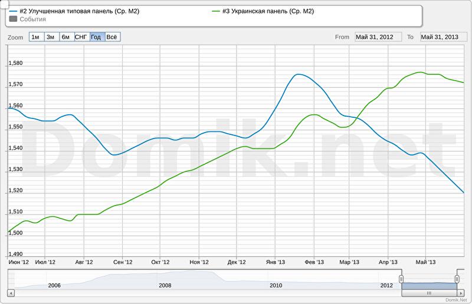Click the From date input field
The width and height of the screenshot is (472, 304).
pyautogui.click(x=378, y=37)
